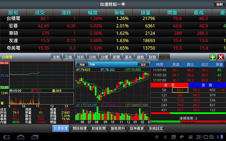
Task: Open 盤後資料 bottom tab
Action: pyautogui.click(x=118, y=128)
